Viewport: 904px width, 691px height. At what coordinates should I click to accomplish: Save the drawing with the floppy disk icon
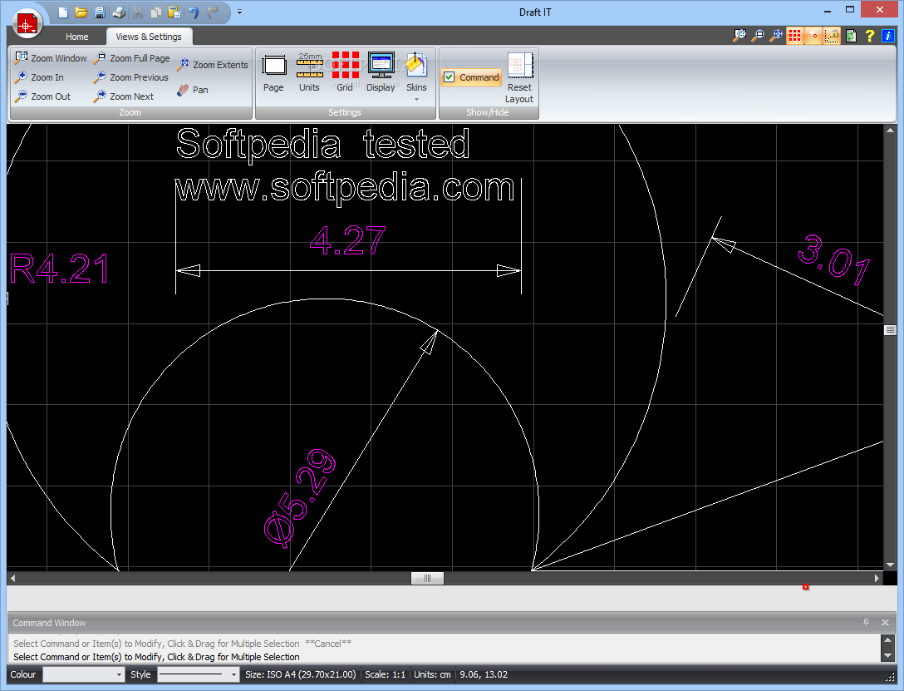pyautogui.click(x=100, y=12)
